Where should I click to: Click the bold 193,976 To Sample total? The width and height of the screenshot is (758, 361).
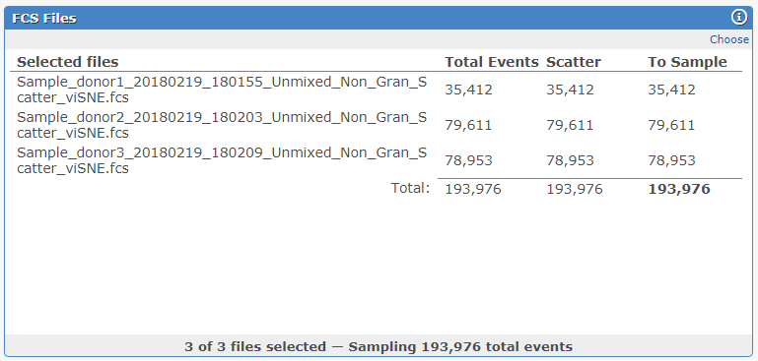(x=679, y=189)
